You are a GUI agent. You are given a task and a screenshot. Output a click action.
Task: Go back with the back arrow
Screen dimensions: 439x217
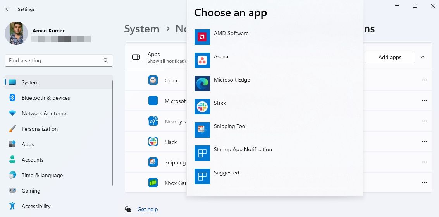(8, 9)
